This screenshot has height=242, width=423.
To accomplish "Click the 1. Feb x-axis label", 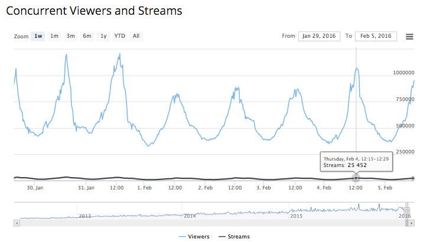I will (144, 188).
